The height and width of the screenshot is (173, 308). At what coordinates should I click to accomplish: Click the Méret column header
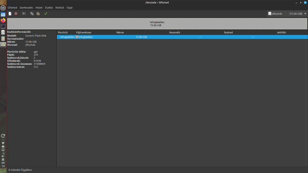tap(120, 33)
